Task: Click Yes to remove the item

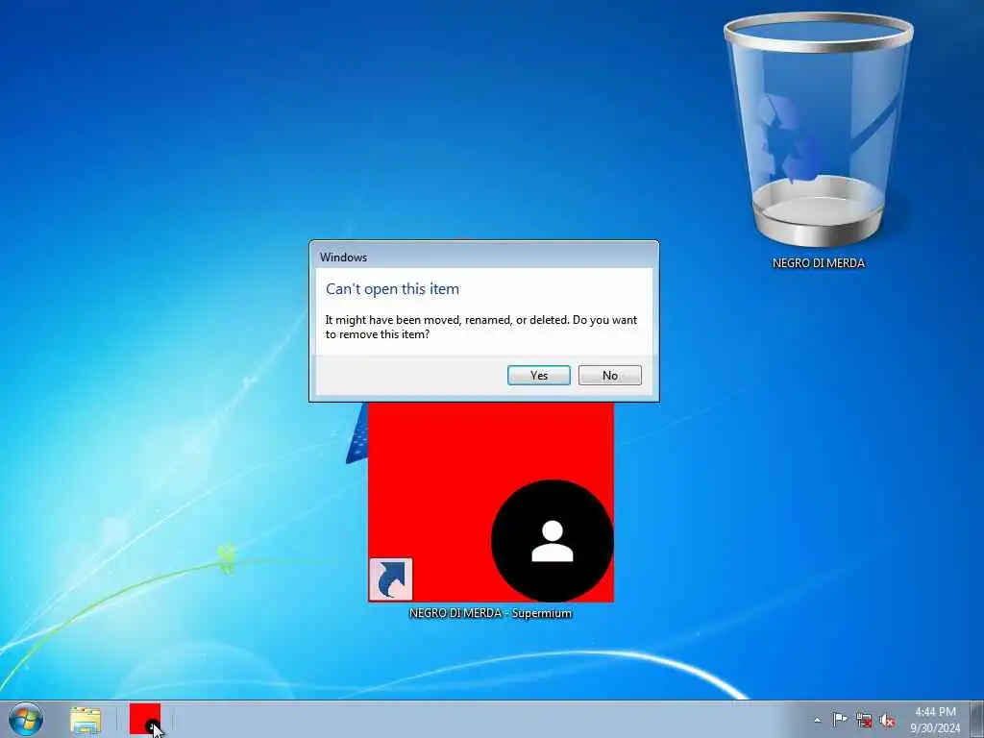Action: click(x=538, y=376)
